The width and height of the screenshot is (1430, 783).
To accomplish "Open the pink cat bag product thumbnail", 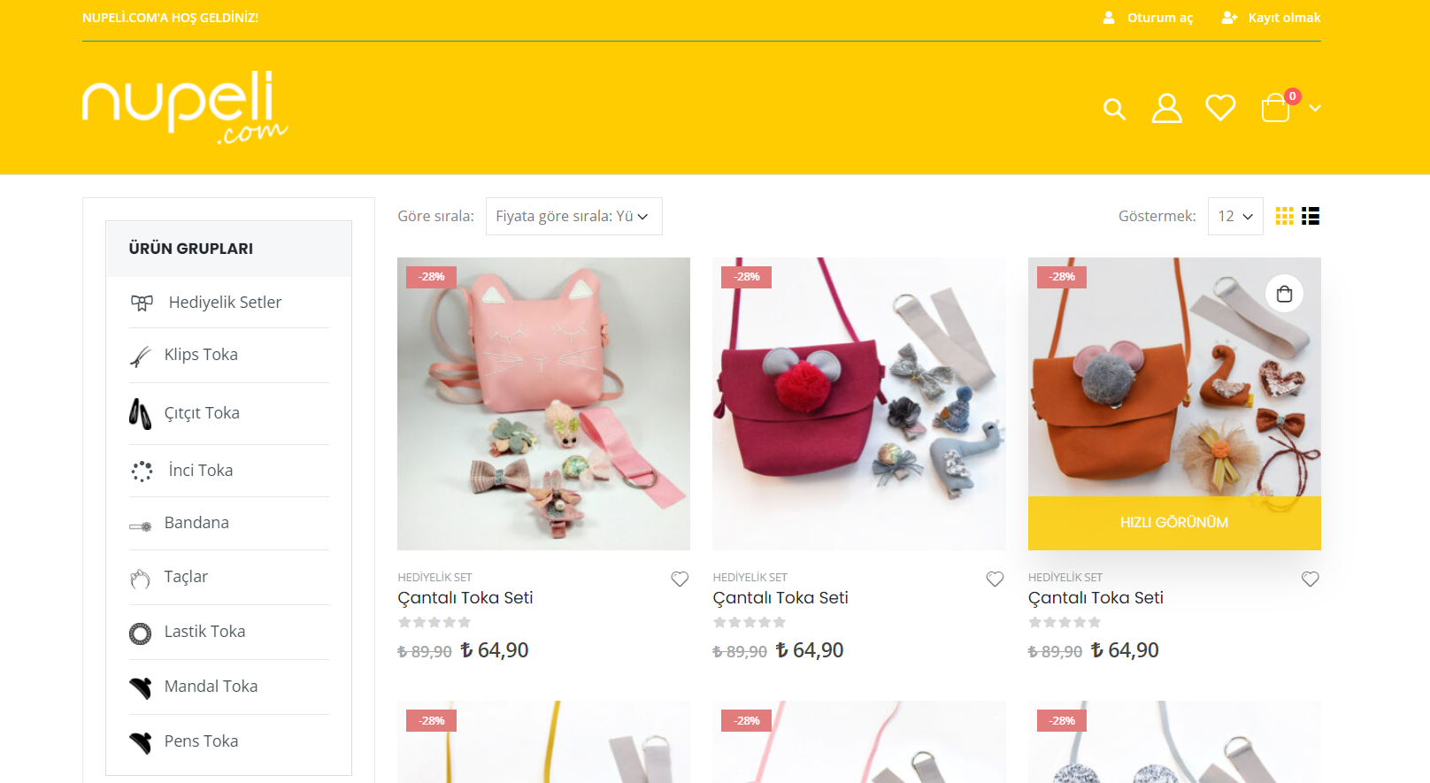I will coord(543,403).
